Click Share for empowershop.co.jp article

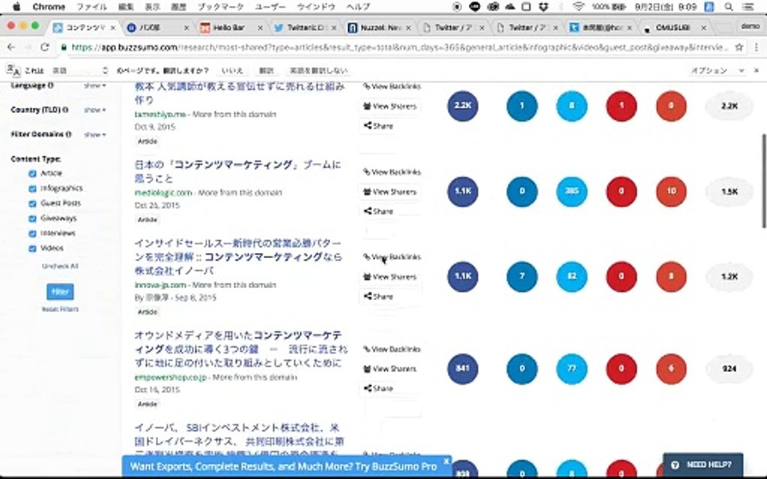tap(378, 389)
